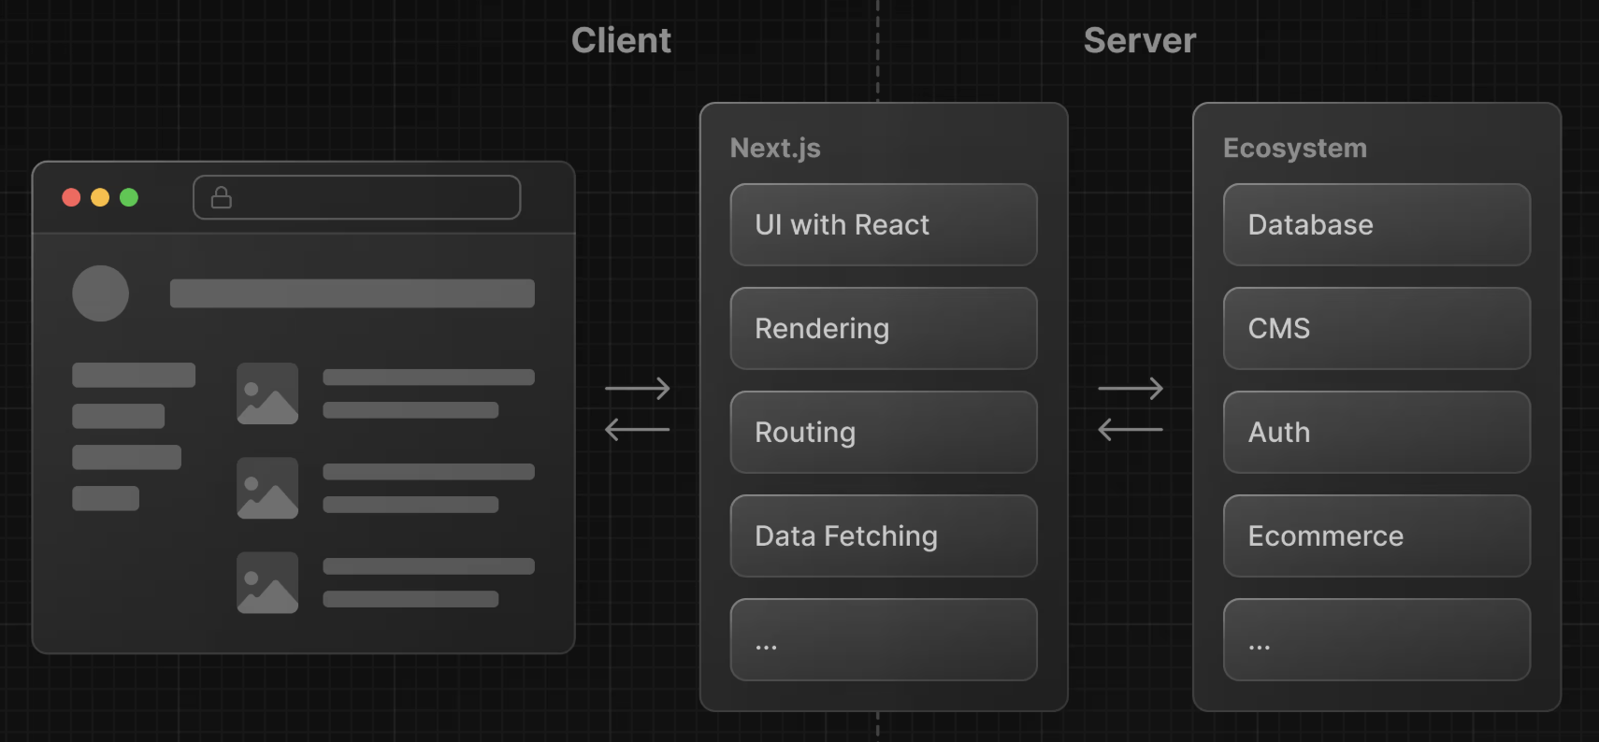
Task: Select the Data Fetching box
Action: (884, 535)
